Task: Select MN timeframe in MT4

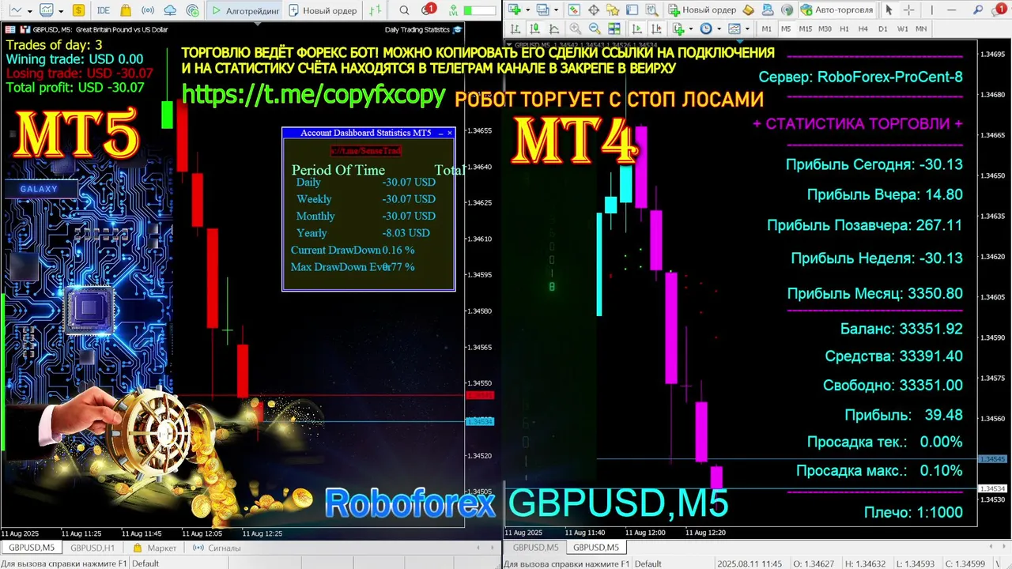Action: [921, 28]
